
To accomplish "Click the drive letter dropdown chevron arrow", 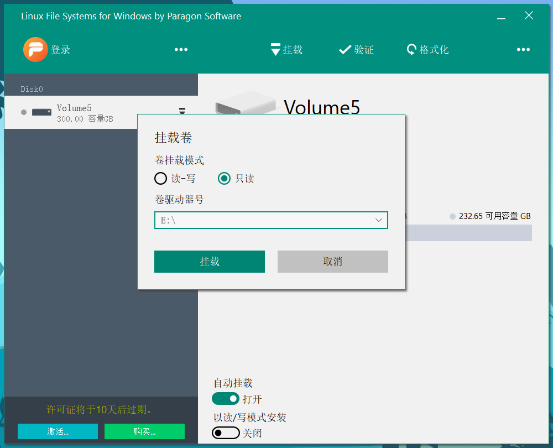I will 379,220.
